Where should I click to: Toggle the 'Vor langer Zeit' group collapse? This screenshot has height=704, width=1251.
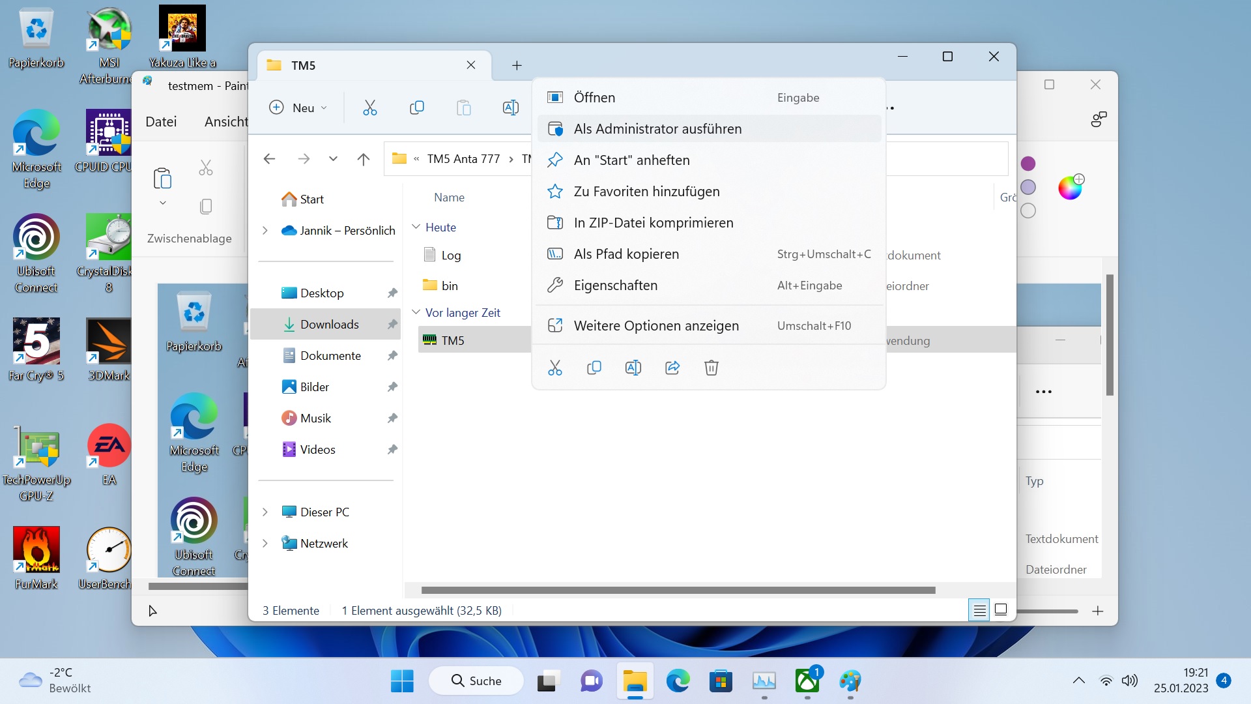click(417, 311)
